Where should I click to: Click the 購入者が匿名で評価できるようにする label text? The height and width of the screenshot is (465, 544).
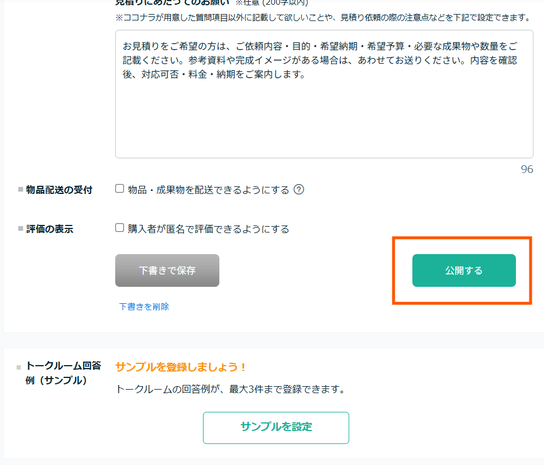[x=208, y=229]
